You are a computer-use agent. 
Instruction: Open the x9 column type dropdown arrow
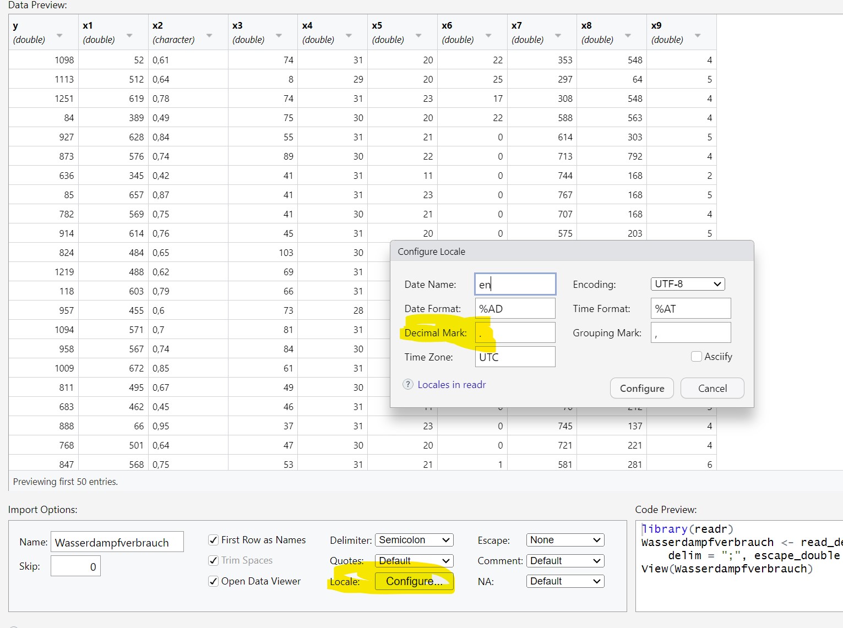click(698, 36)
